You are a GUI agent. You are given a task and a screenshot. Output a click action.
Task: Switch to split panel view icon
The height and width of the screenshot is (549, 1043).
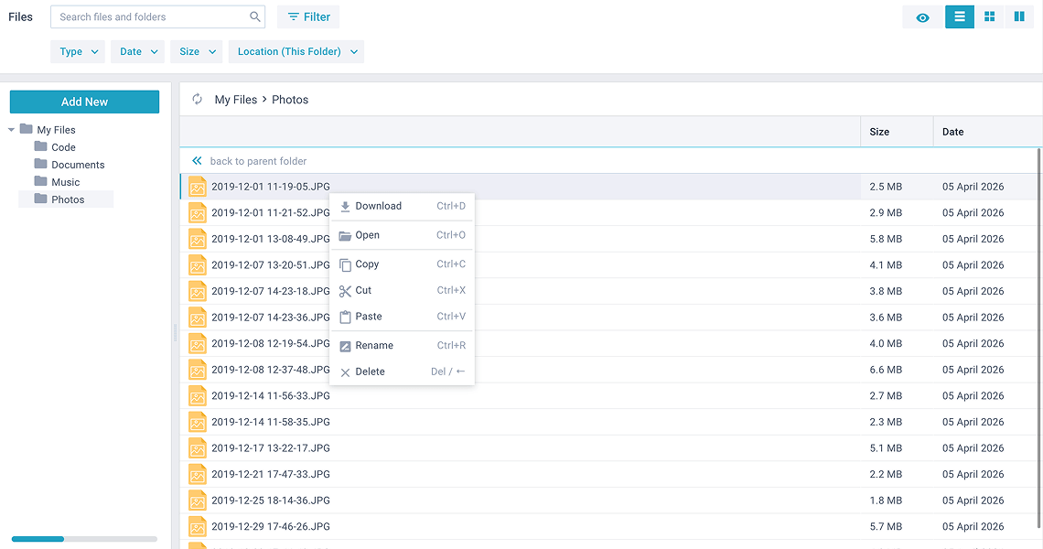(1018, 16)
